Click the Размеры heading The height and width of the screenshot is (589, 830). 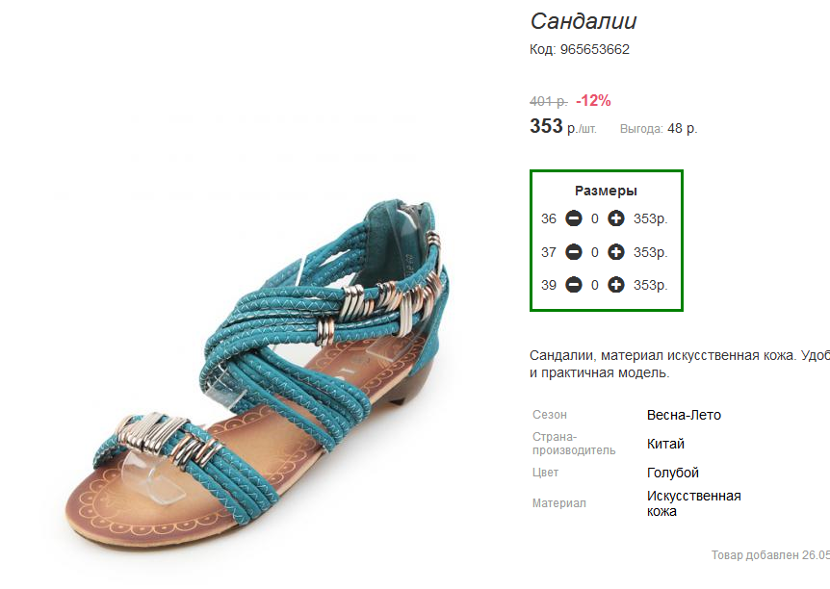point(606,191)
